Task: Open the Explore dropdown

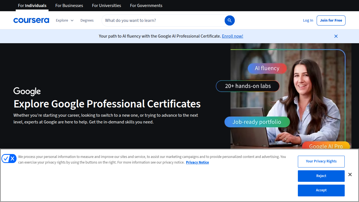Action: pos(65,20)
